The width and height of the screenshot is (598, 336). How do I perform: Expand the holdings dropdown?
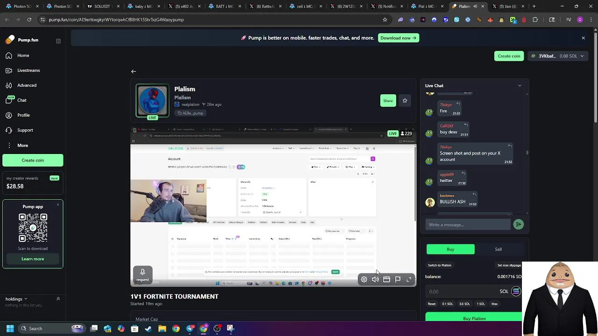tap(16, 299)
